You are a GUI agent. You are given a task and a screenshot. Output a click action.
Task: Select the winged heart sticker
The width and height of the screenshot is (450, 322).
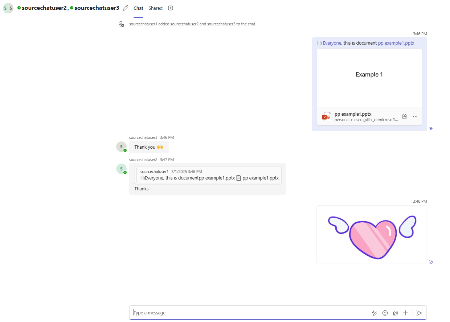[371, 234]
